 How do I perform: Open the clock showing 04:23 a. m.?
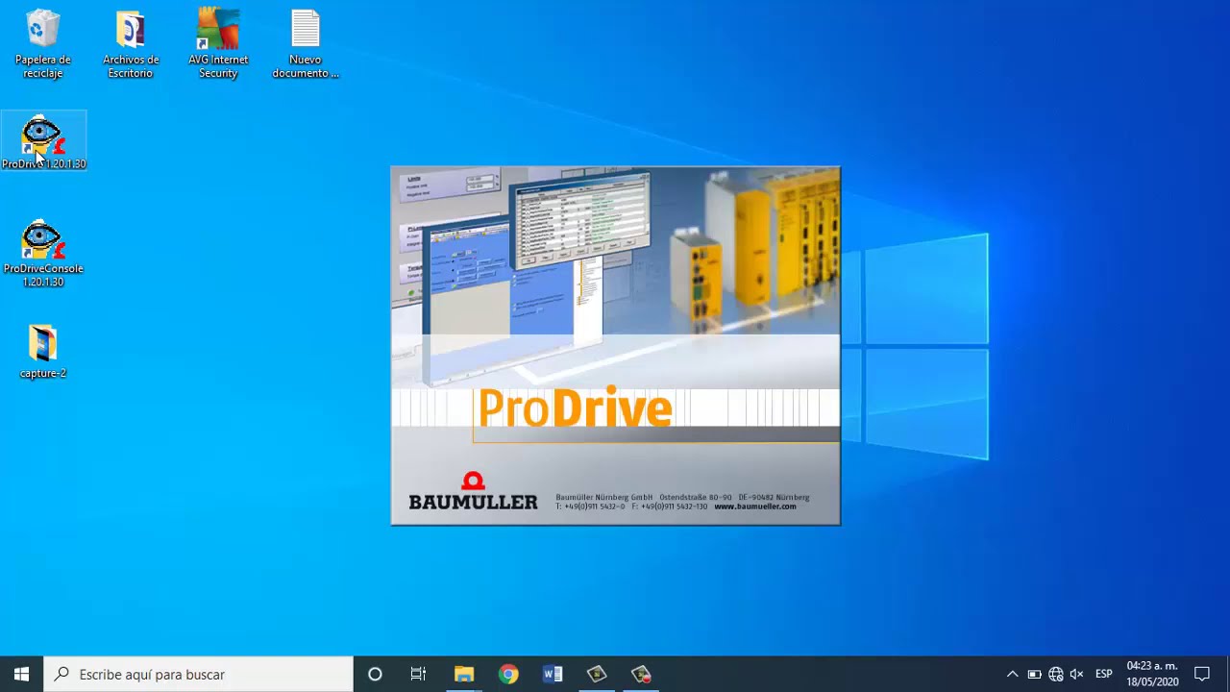[x=1152, y=675]
